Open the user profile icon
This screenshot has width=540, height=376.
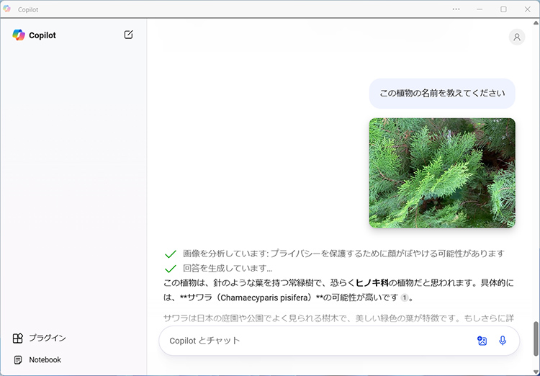[x=516, y=37]
